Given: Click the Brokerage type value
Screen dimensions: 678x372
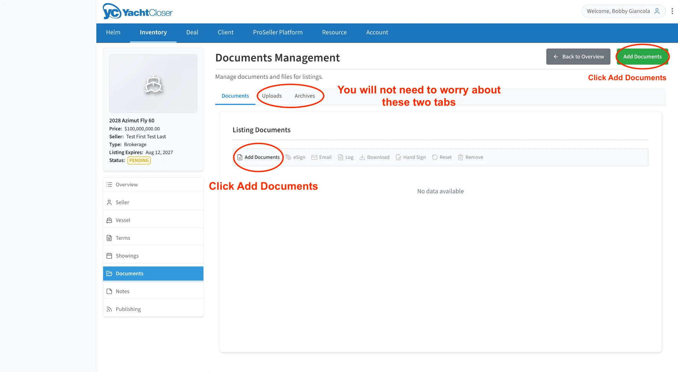Looking at the screenshot, I should pyautogui.click(x=135, y=144).
